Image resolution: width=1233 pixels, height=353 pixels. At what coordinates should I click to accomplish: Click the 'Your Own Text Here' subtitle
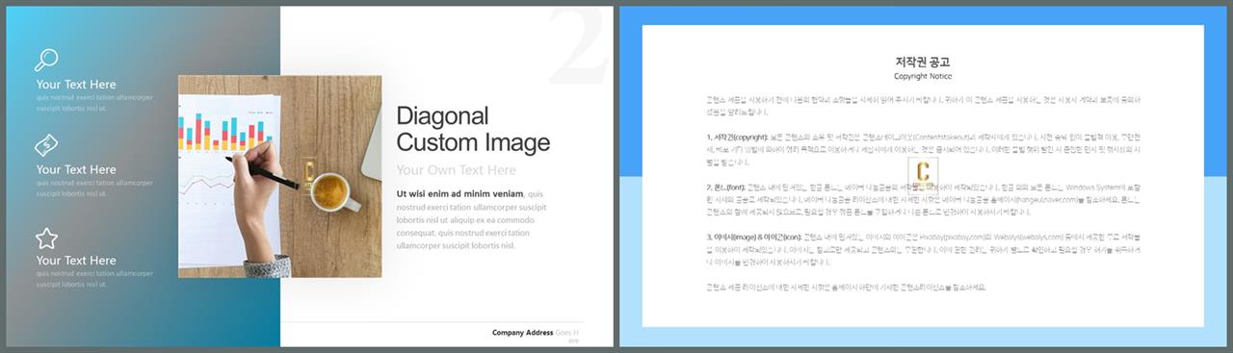pos(456,170)
